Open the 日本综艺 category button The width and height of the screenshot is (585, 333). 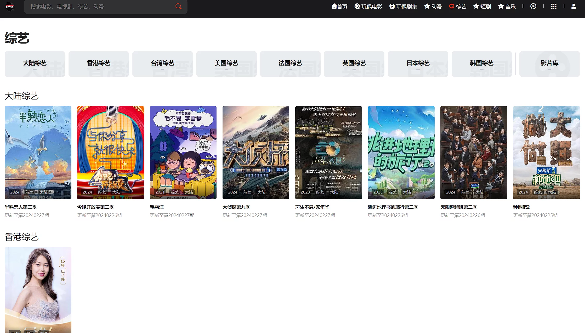point(418,63)
